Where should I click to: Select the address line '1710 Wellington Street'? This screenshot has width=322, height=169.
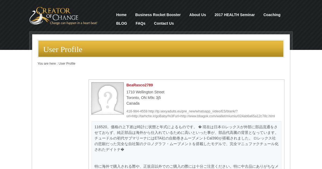pos(145,92)
